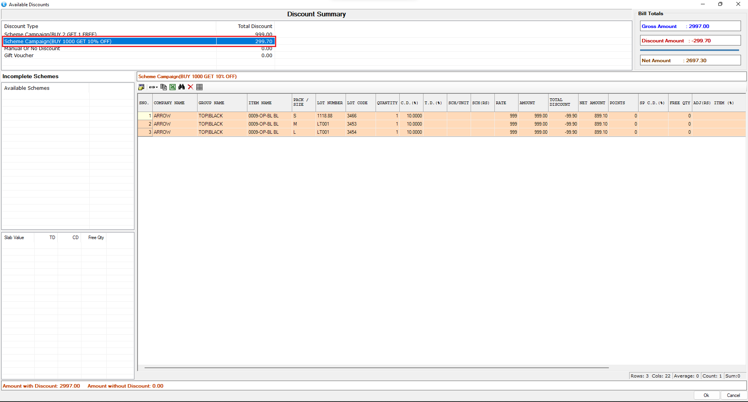Select Manual Or No Discount row
Screen dimensions: 748x402
tap(32, 49)
